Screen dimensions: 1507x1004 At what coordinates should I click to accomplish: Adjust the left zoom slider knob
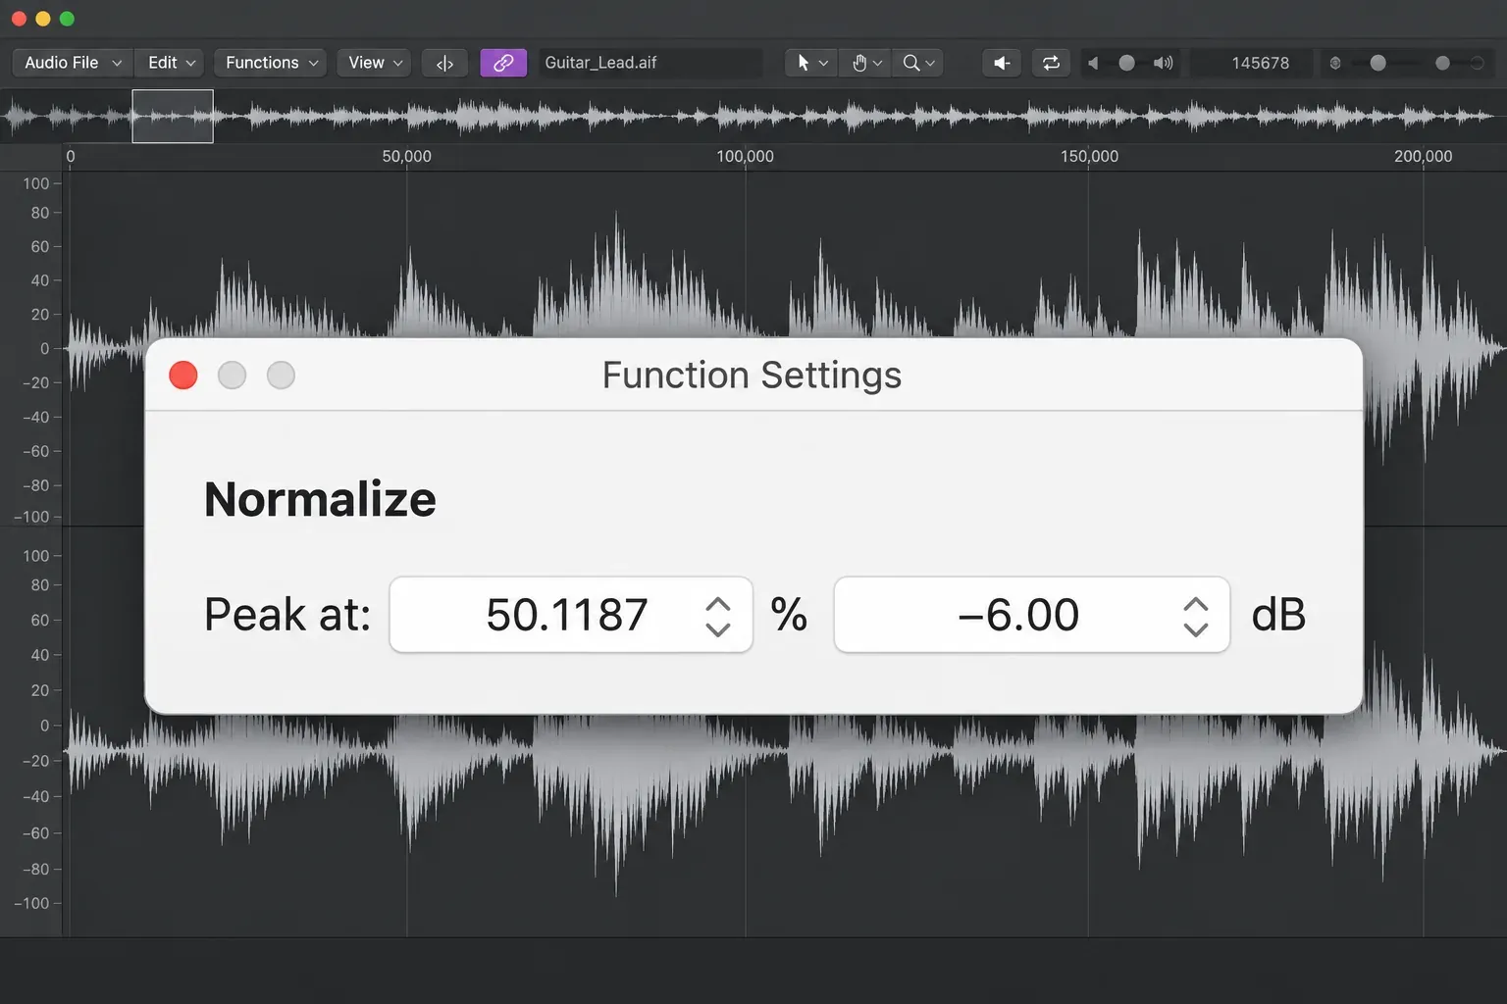point(1377,63)
